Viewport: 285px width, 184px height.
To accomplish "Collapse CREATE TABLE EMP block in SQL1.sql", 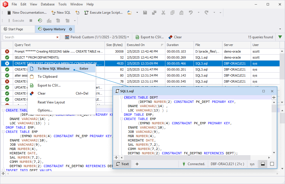I will [x=121, y=119].
